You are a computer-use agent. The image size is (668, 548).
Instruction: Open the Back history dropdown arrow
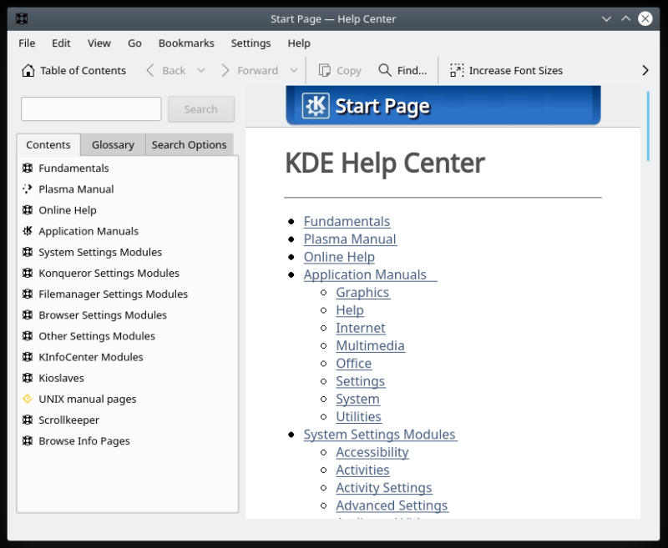click(201, 71)
